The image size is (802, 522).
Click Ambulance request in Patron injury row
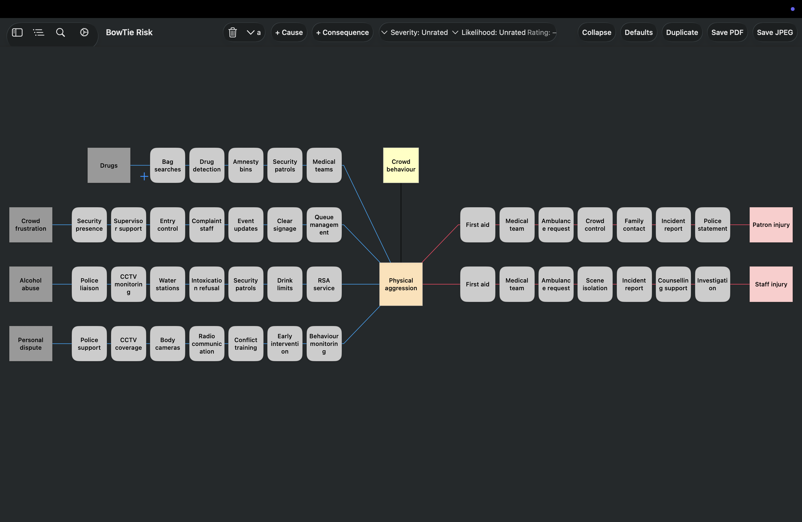coord(556,225)
